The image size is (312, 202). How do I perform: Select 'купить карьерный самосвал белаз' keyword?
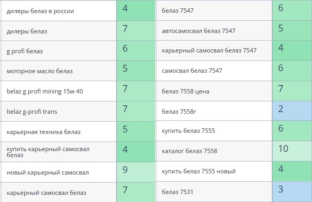(x=48, y=152)
